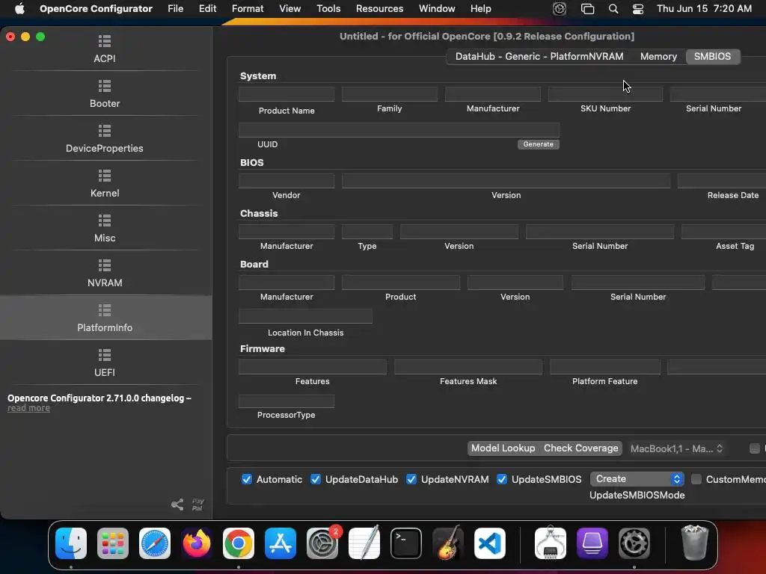766x574 pixels.
Task: Open the UpdateSMBIOSMode Create dropdown
Action: pyautogui.click(x=637, y=479)
